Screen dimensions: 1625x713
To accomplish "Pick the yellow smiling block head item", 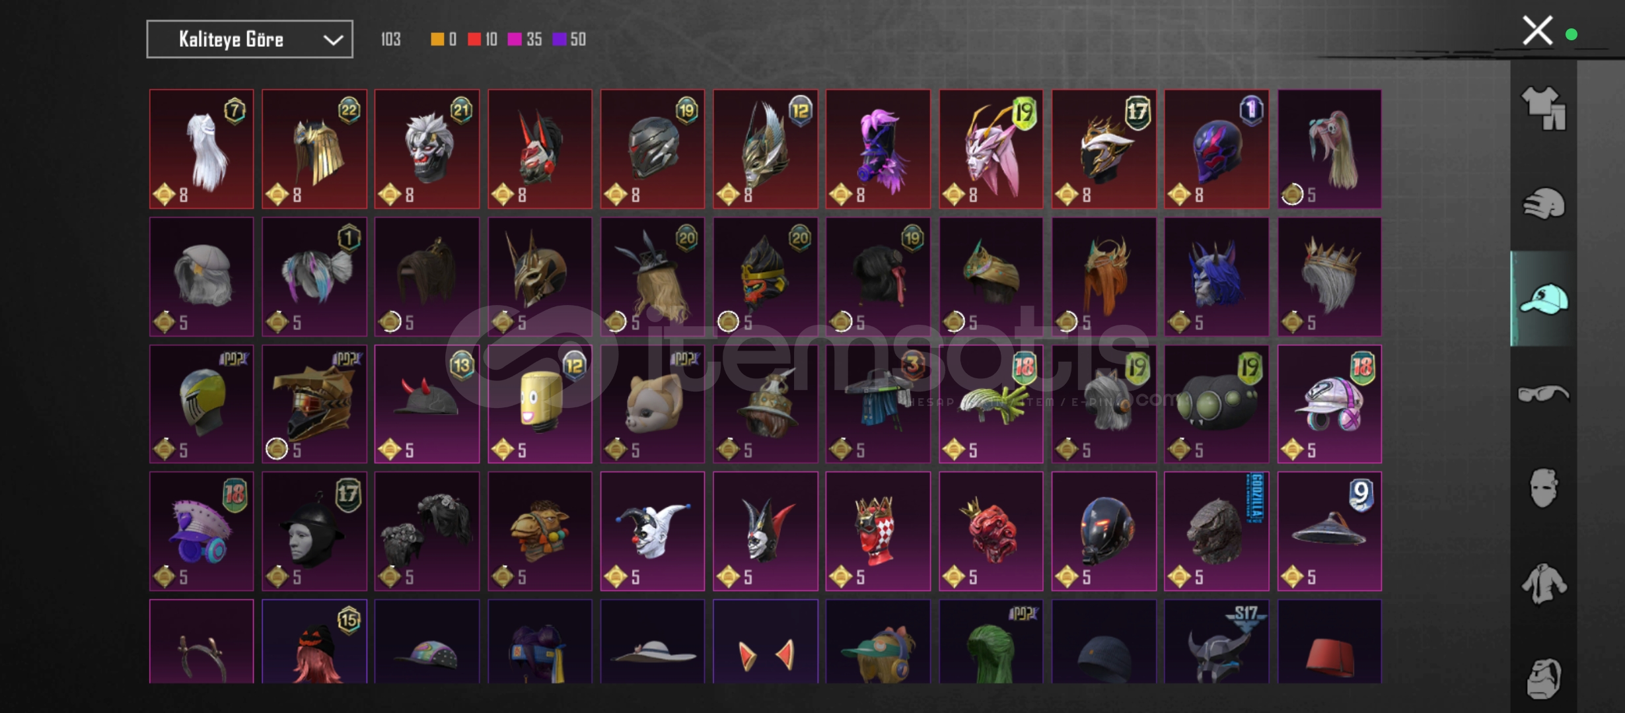I will pos(540,403).
